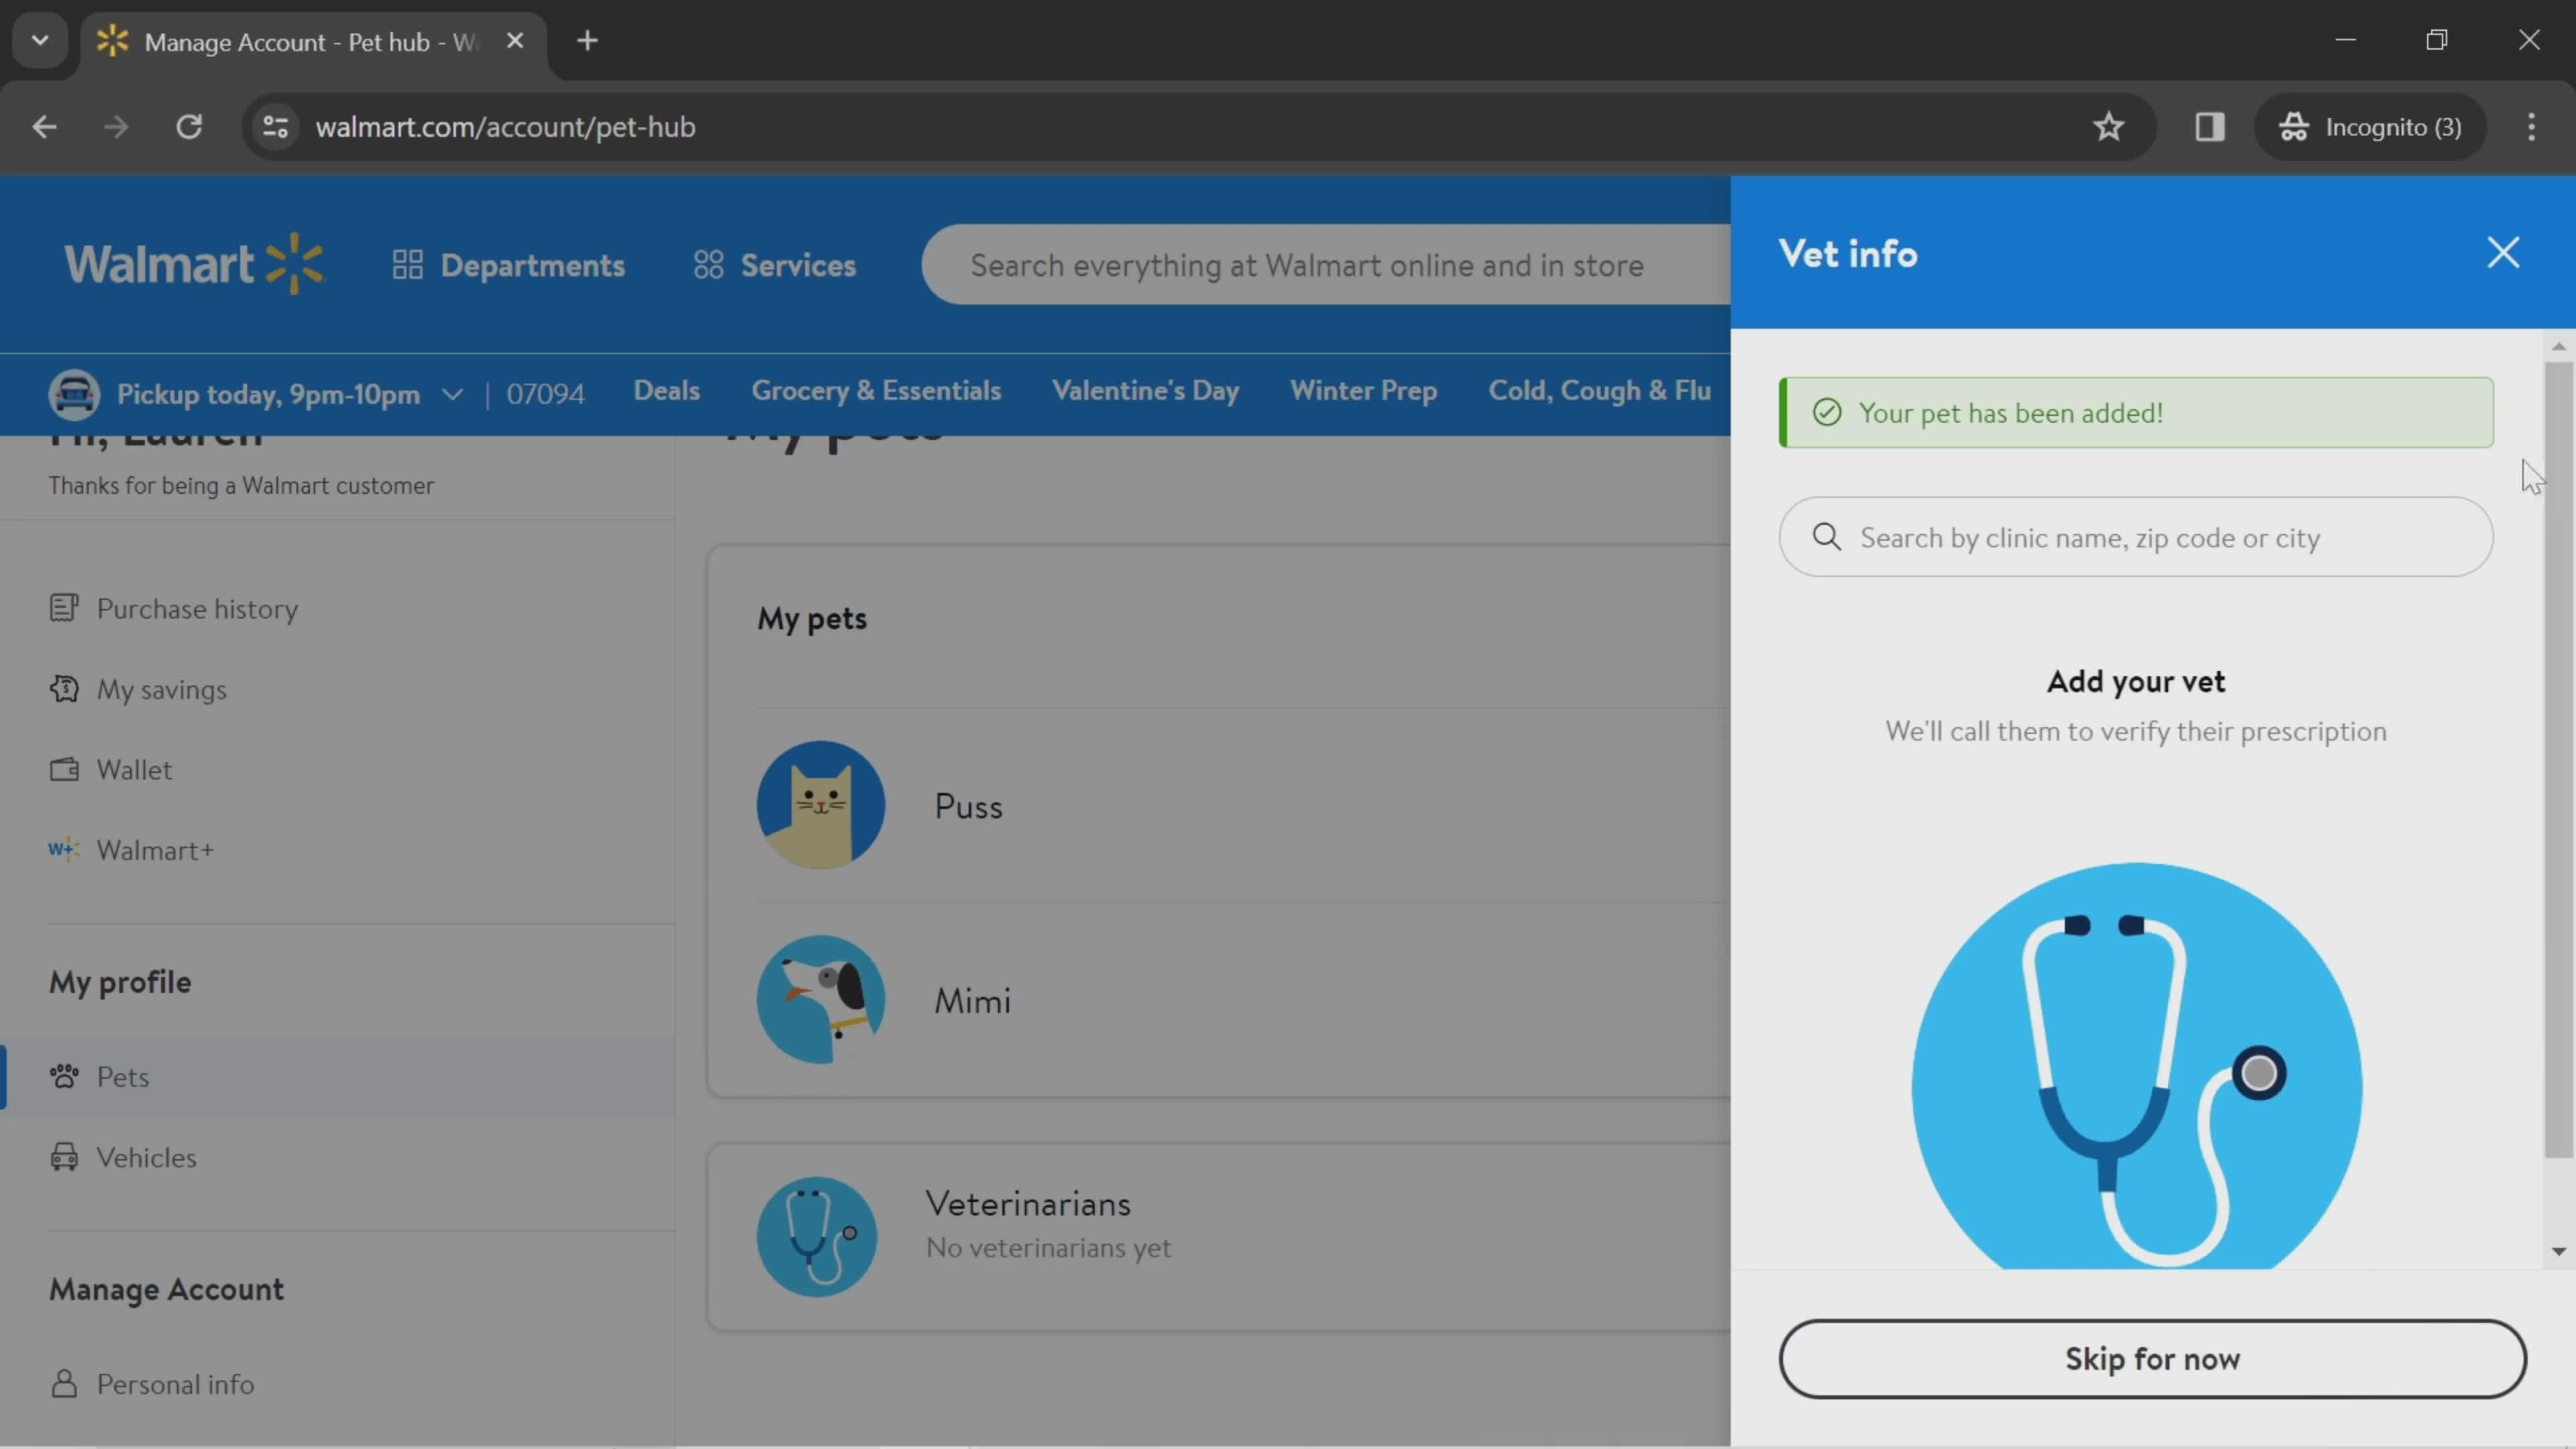Open the Services menu
The width and height of the screenshot is (2576, 1449).
pos(776,265)
